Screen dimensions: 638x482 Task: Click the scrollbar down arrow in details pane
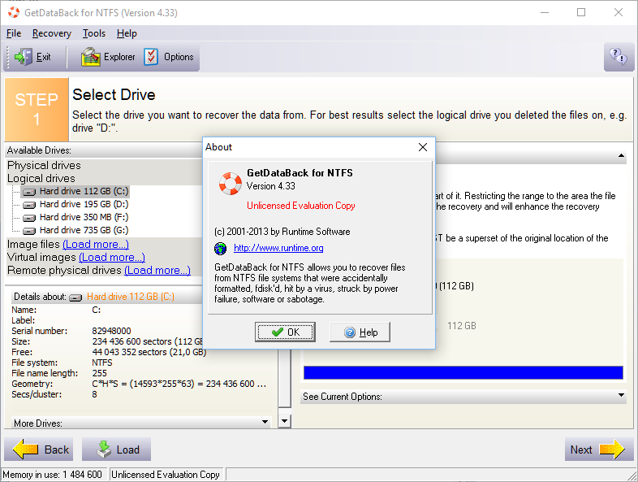pyautogui.click(x=285, y=421)
